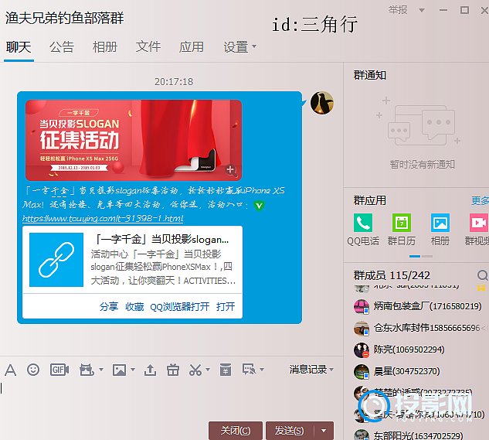
Task: Click the gray second page dot of 群应用
Action: (x=427, y=257)
